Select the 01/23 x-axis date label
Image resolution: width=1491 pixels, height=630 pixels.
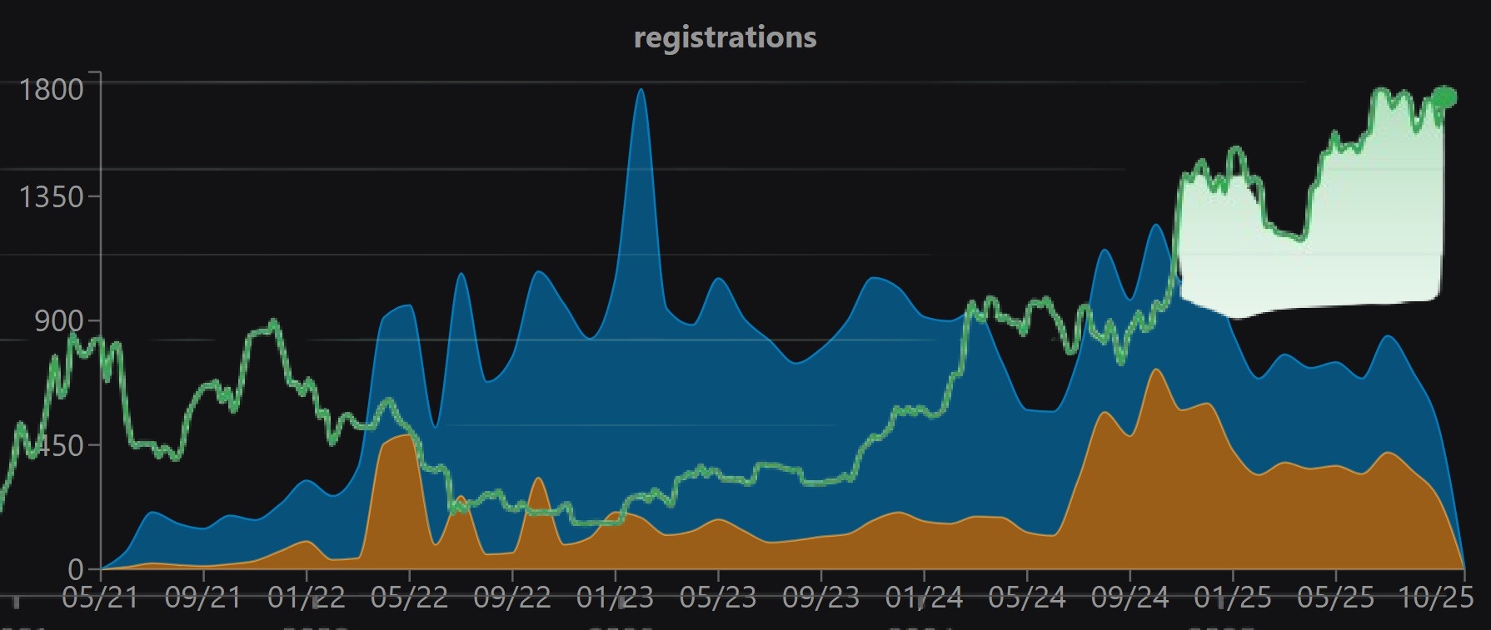click(615, 598)
